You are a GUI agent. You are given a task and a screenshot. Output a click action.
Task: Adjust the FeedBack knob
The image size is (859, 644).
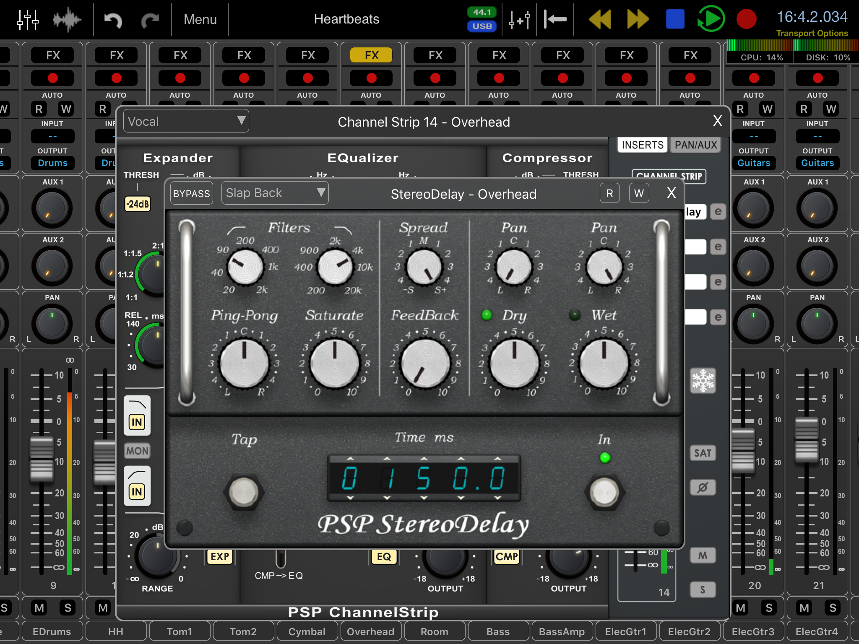coord(425,363)
